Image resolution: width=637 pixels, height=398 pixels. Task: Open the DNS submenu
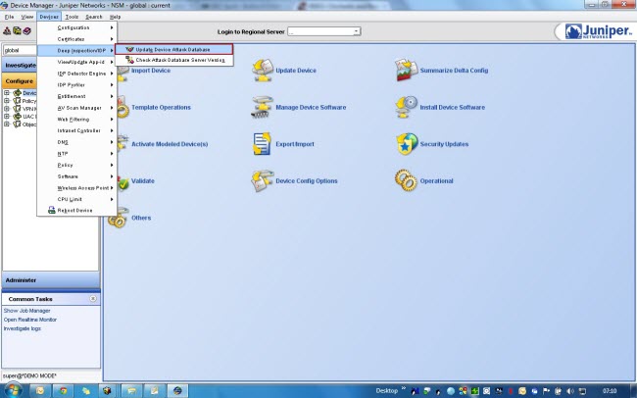click(77, 142)
